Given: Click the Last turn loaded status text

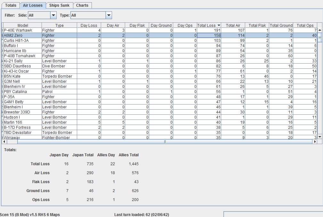Looking at the screenshot, I should [141, 214].
